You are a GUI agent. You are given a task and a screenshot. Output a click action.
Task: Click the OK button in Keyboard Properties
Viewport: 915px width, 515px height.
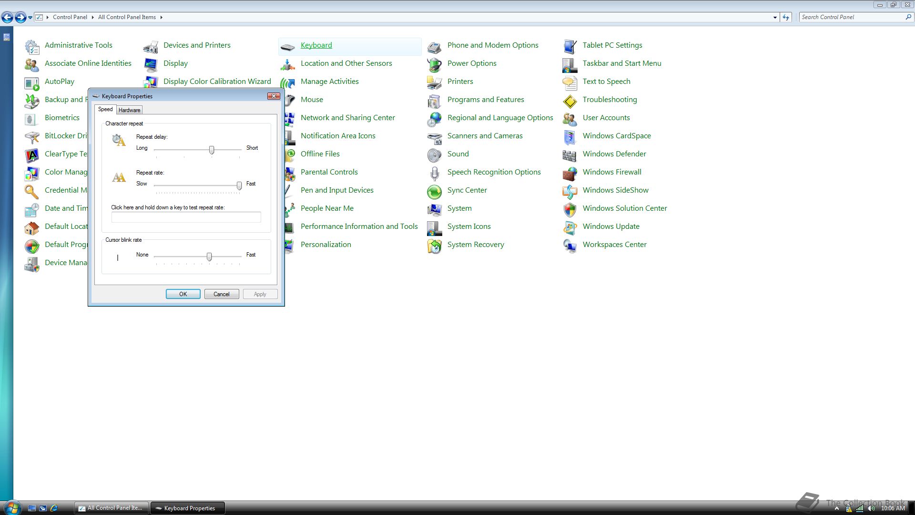point(183,294)
